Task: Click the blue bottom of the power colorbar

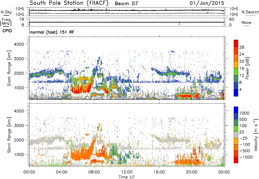Action: click(x=236, y=93)
